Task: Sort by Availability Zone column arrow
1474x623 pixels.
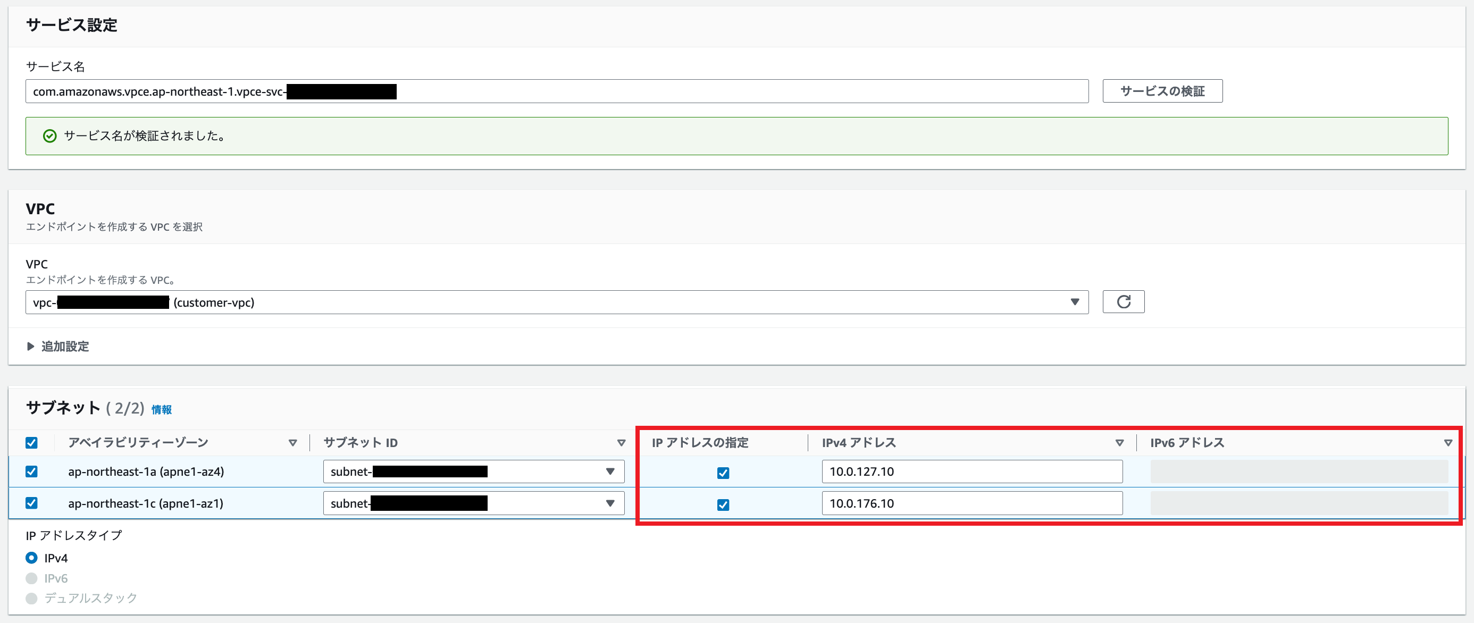Action: (x=292, y=443)
